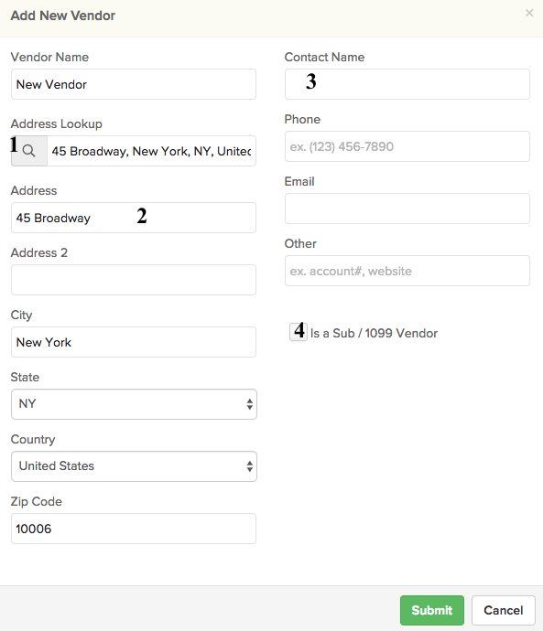Click the City field with New York
This screenshot has width=543, height=631.
134,342
